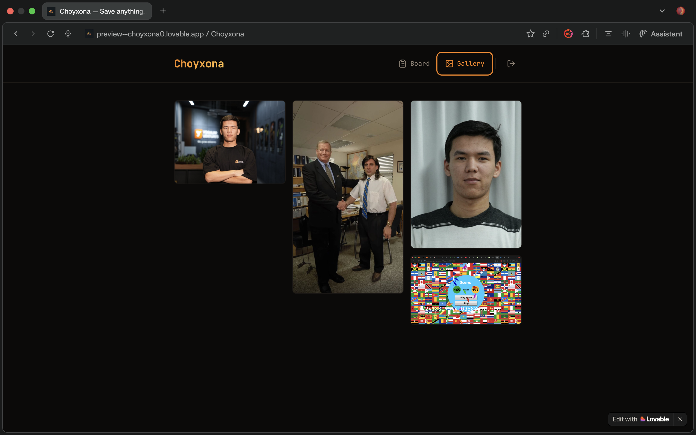Reload the Choyxona preview page
Image resolution: width=696 pixels, height=435 pixels.
(51, 34)
